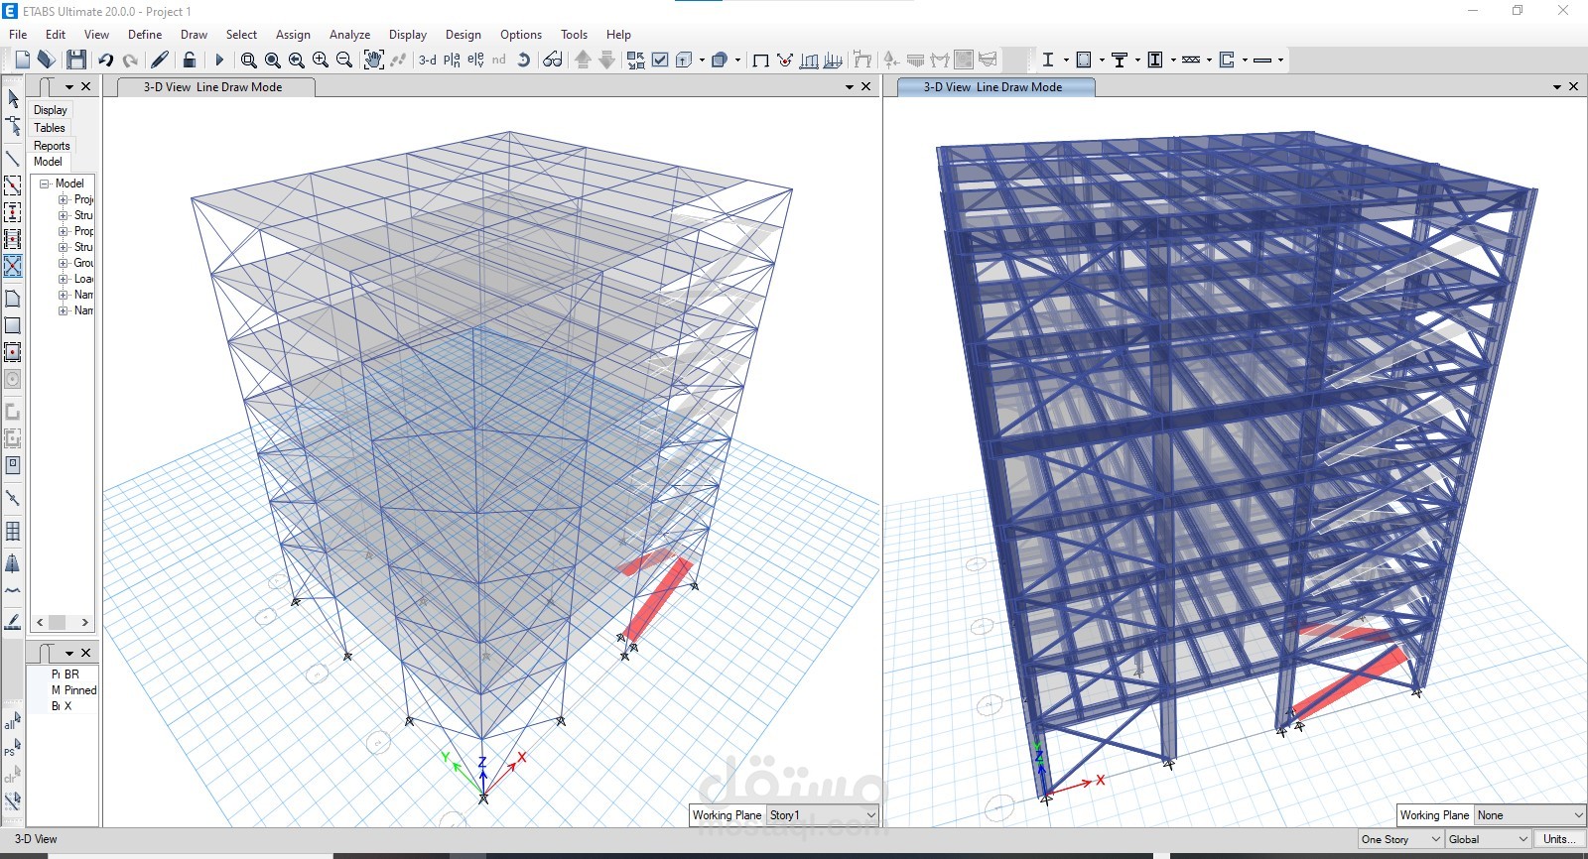Open the File menu

coord(18,35)
